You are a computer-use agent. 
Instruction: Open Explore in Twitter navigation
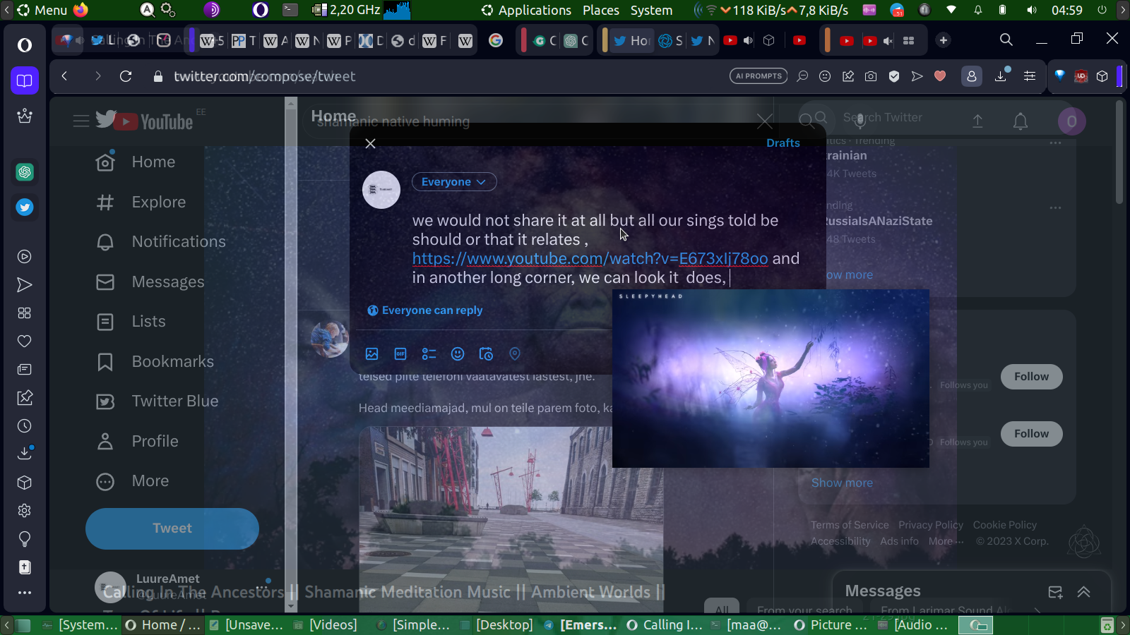pos(141,202)
